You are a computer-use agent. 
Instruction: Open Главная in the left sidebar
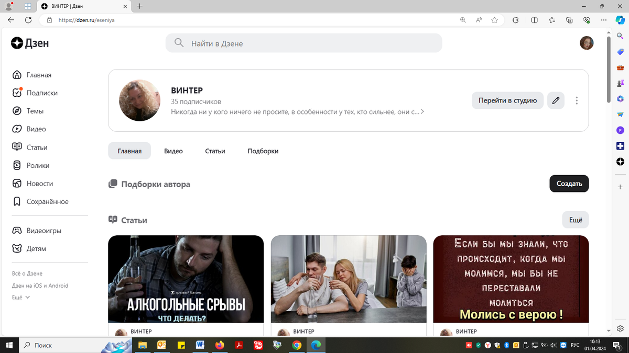tap(32, 75)
